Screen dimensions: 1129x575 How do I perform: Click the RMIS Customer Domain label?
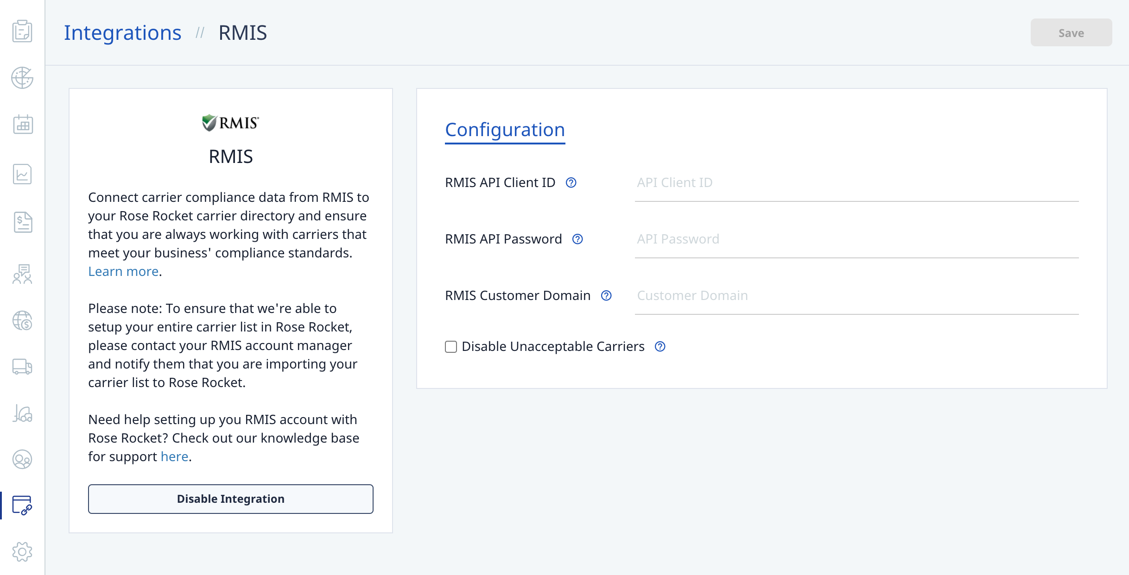tap(518, 296)
